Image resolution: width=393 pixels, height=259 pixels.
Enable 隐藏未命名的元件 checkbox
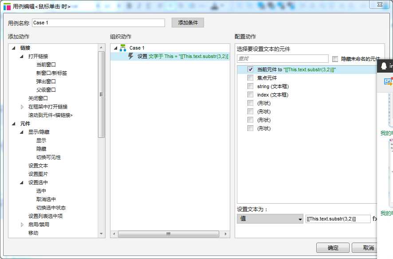click(335, 59)
